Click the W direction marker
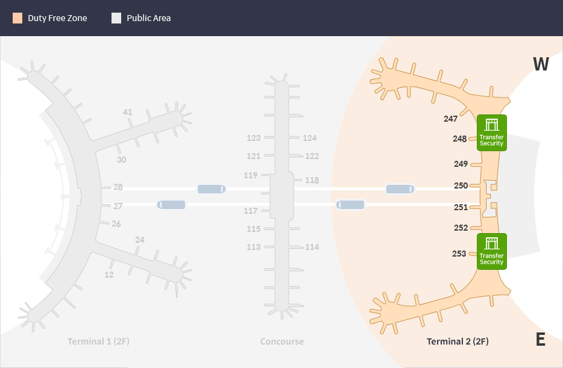This screenshot has width=563, height=368. point(541,64)
